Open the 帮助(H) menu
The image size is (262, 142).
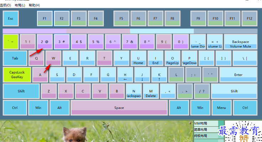(x=34, y=5)
